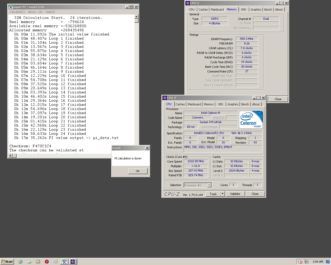Click the show desktop icon beside clock
The image size is (331, 265).
pyautogui.click(x=328, y=262)
